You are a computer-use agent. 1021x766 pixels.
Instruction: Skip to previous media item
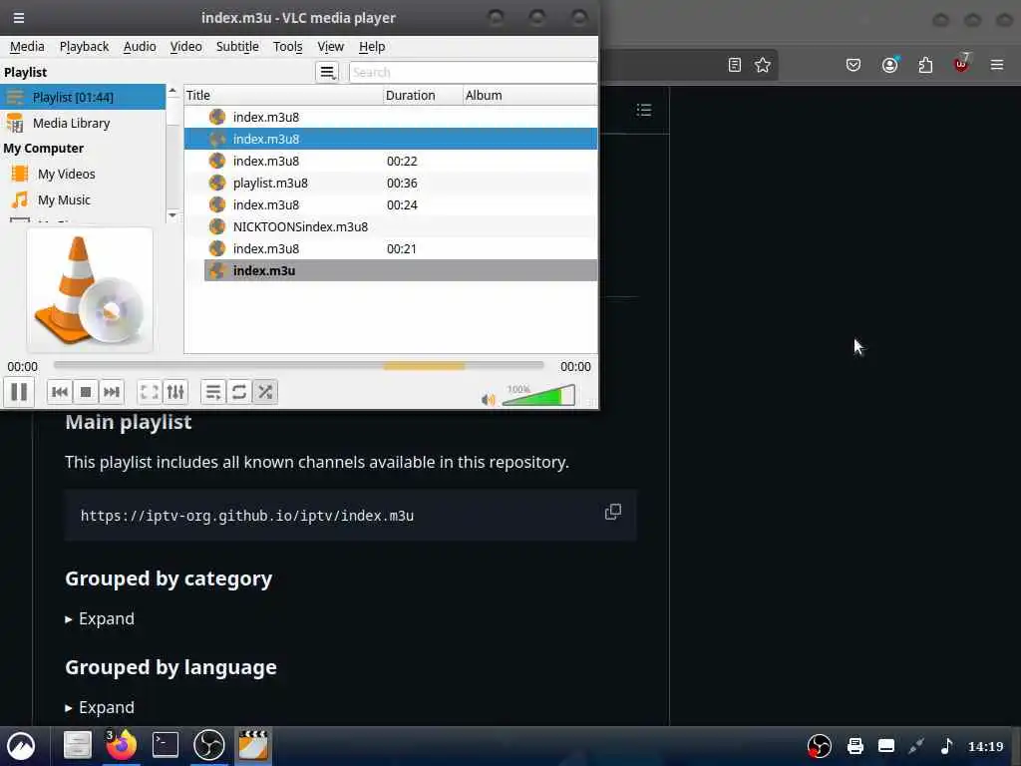click(x=59, y=392)
